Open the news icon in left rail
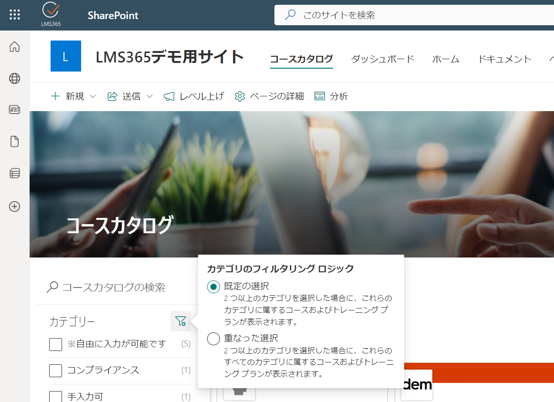 tap(14, 110)
